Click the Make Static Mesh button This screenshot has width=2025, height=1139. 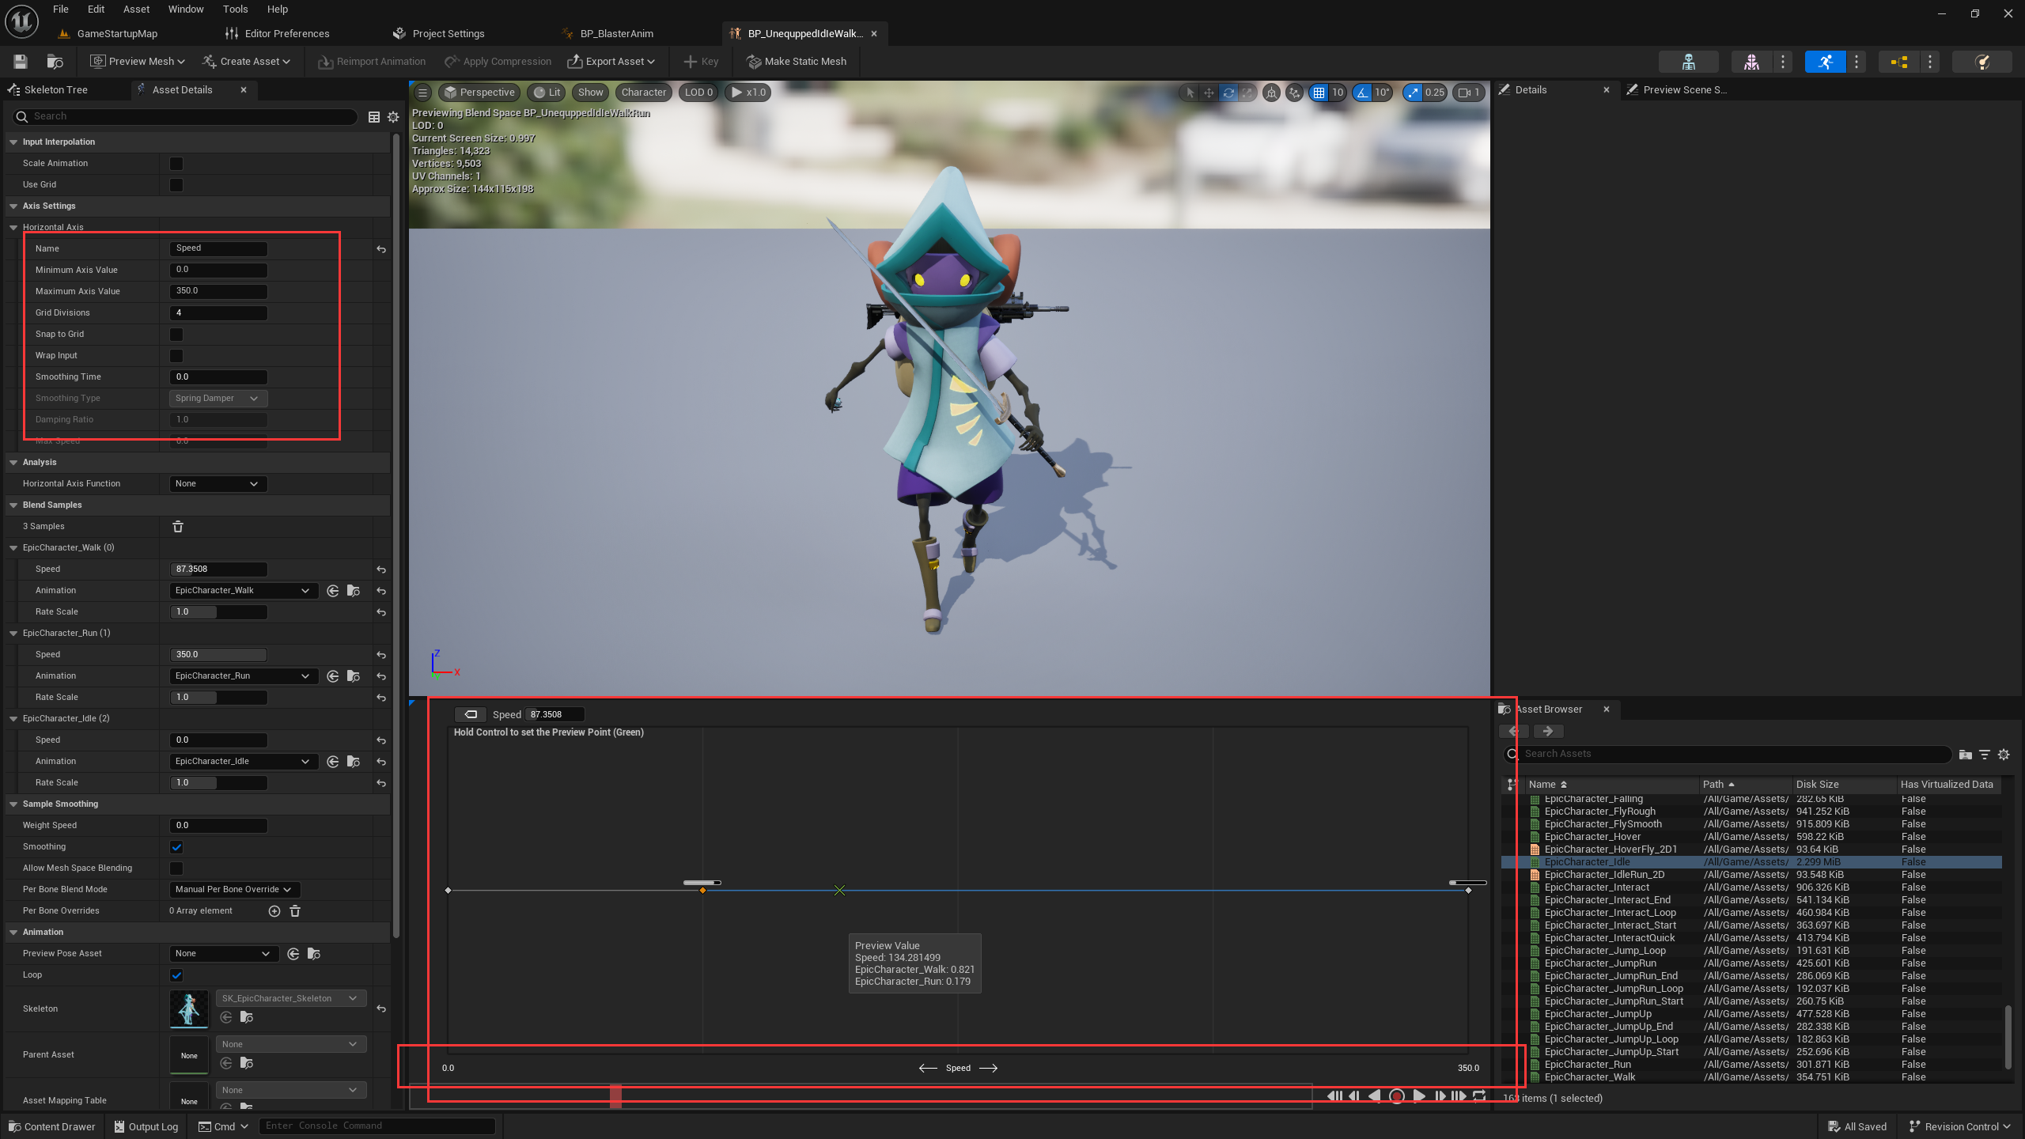797,62
